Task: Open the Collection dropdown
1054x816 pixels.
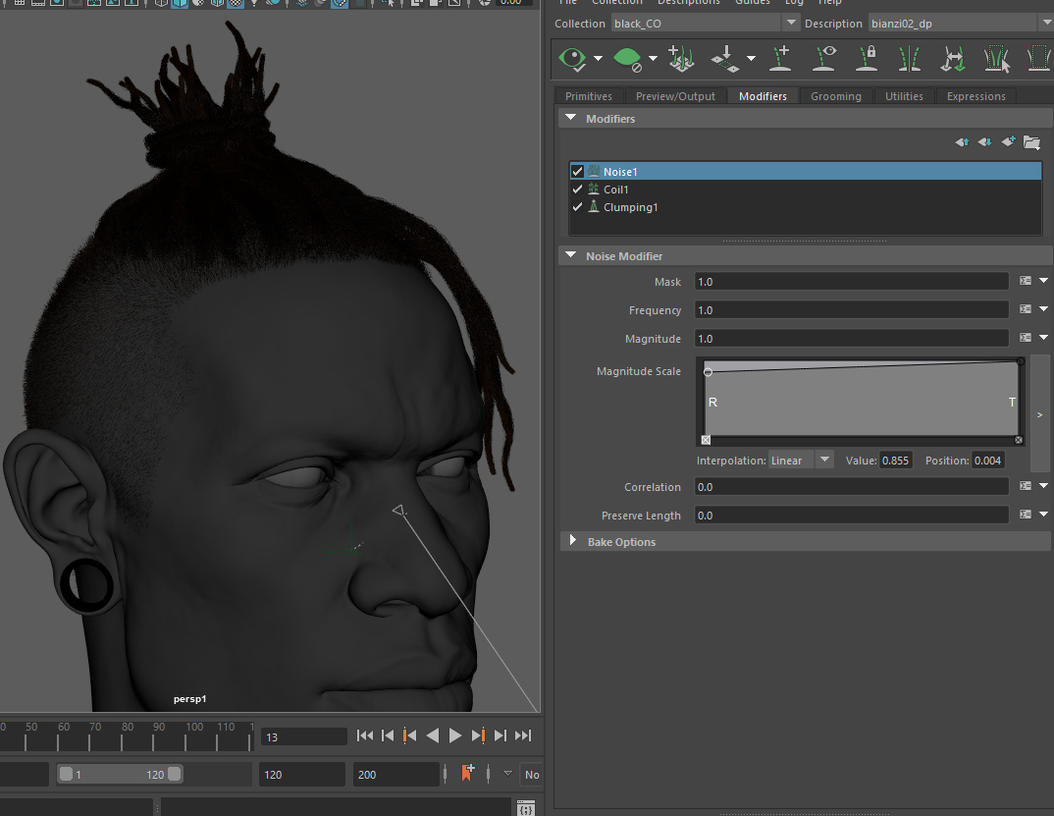Action: [791, 23]
